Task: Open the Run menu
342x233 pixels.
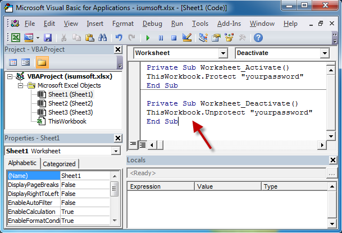Action: (177, 24)
